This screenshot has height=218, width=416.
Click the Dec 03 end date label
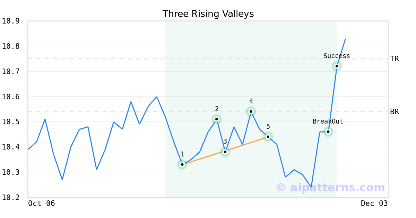pyautogui.click(x=374, y=203)
